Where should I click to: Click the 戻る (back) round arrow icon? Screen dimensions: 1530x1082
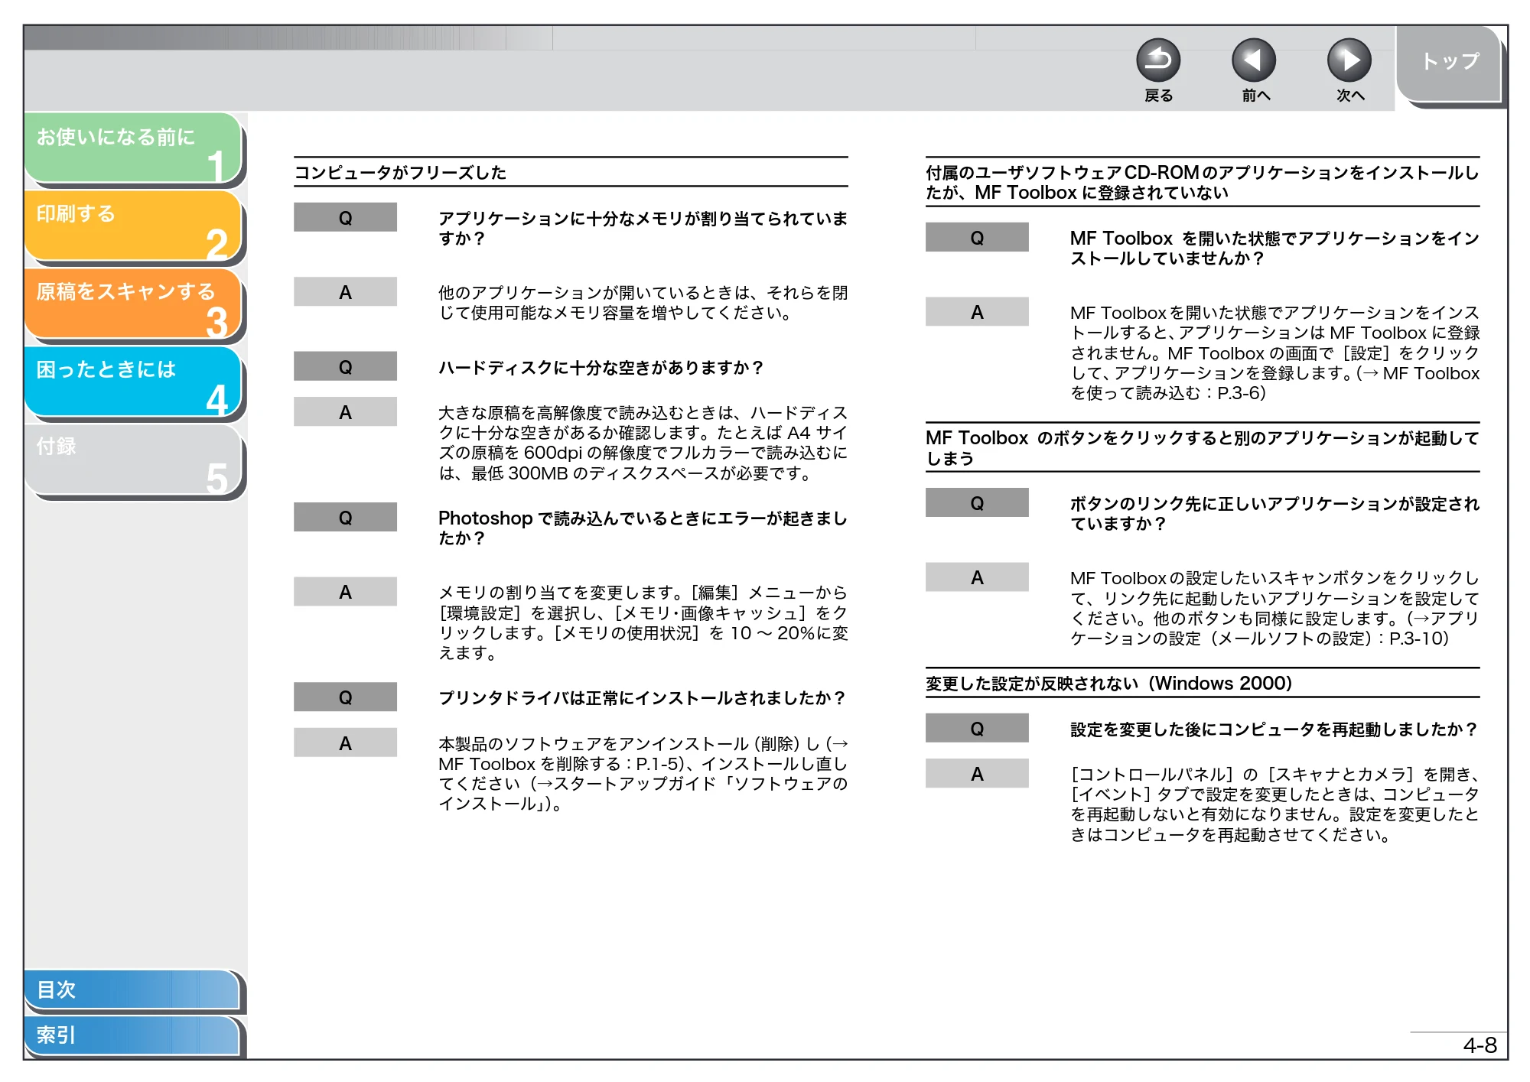tap(1158, 60)
